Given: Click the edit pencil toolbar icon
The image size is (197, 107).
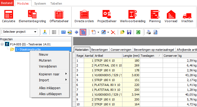Looking at the screenshot, I should tap(103, 32).
